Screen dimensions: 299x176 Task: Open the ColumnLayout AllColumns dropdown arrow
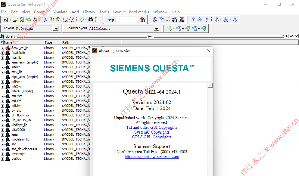(157, 29)
